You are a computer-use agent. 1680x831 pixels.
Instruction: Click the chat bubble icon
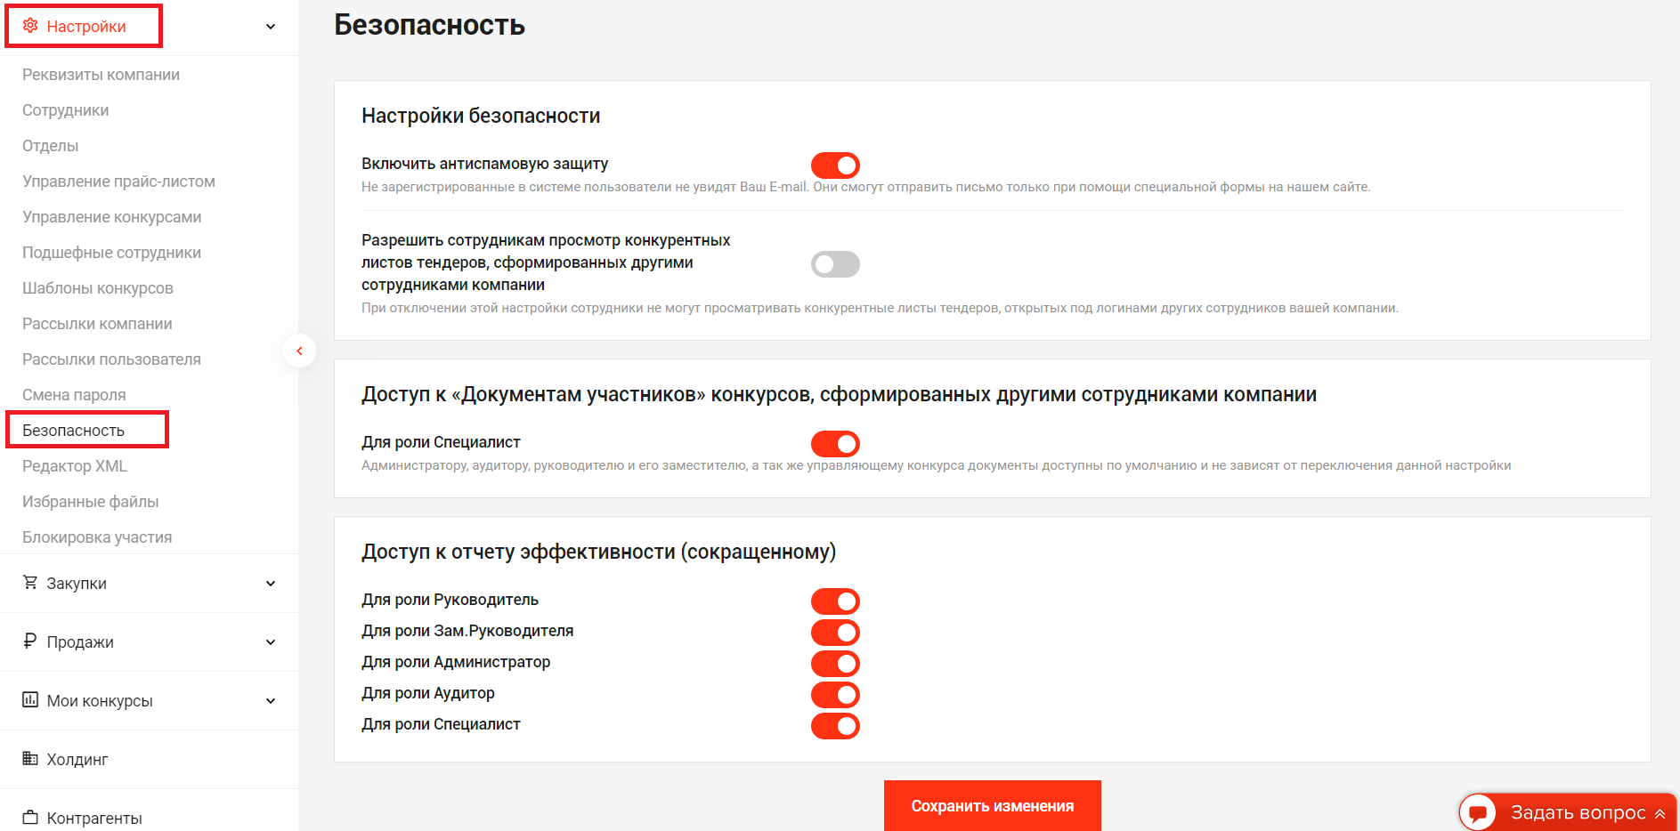pyautogui.click(x=1478, y=812)
